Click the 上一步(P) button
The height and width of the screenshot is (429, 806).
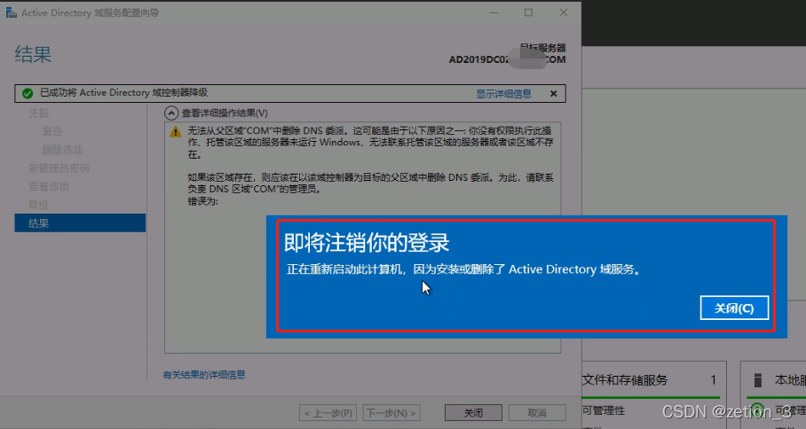(x=328, y=412)
